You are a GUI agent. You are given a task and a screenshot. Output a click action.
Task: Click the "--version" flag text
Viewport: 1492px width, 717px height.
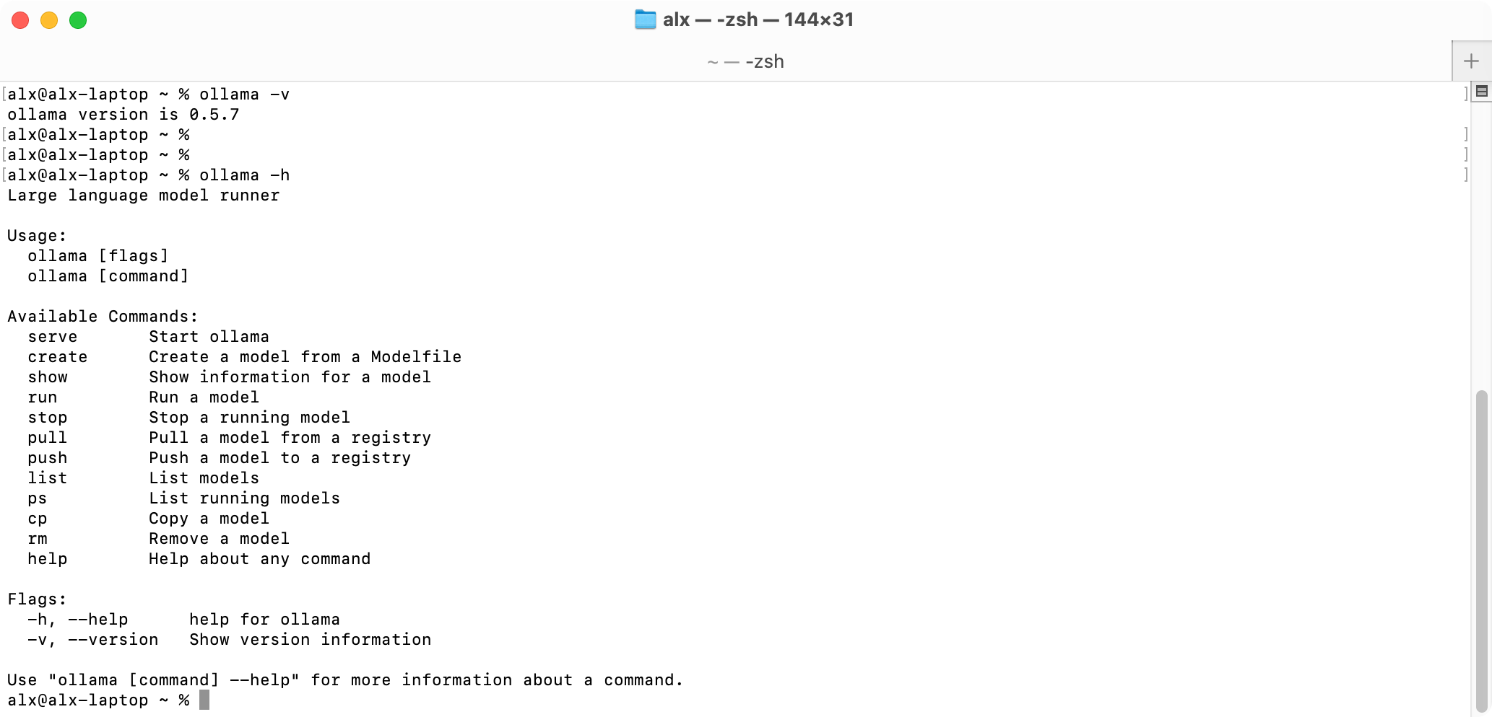pos(113,640)
